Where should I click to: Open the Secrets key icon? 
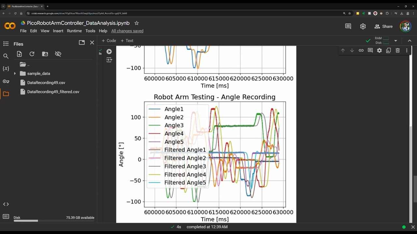coord(6,81)
